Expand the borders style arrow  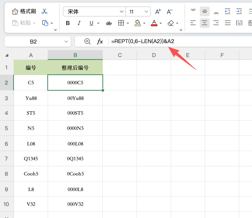point(128,23)
